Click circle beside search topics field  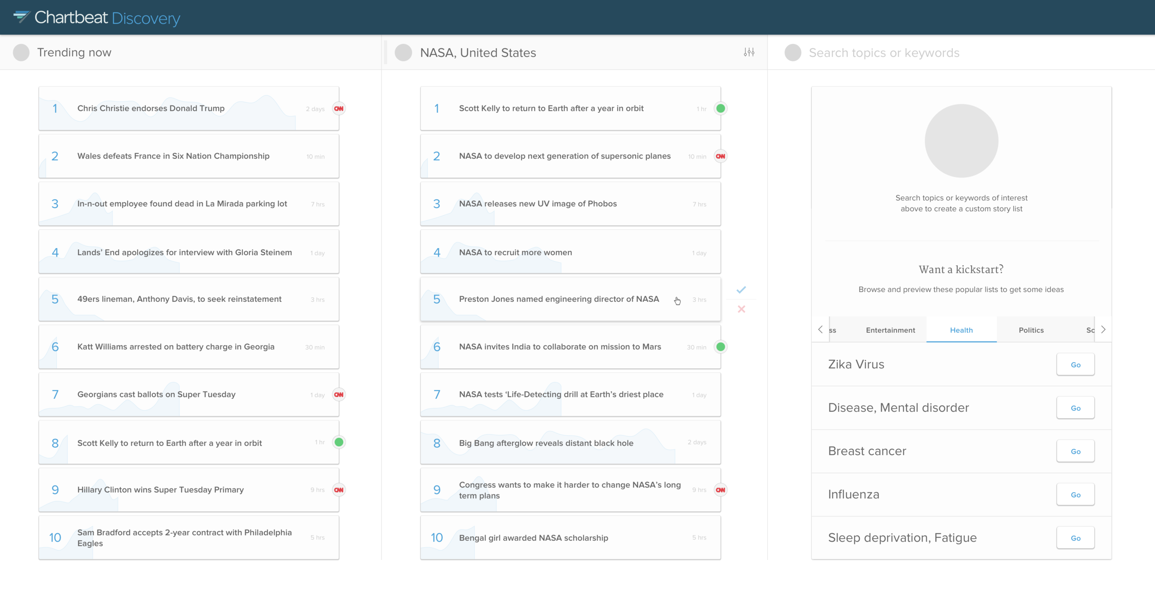tap(793, 53)
